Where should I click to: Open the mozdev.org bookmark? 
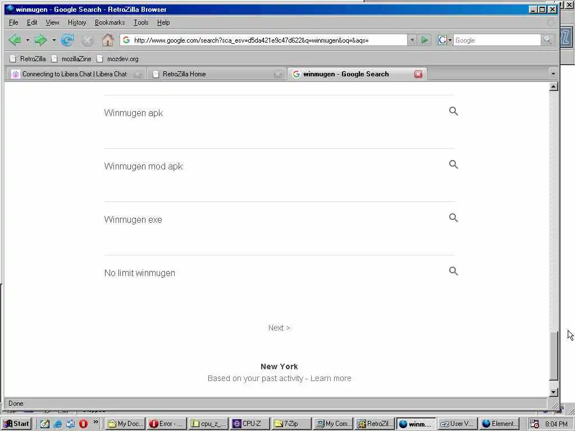coord(118,58)
